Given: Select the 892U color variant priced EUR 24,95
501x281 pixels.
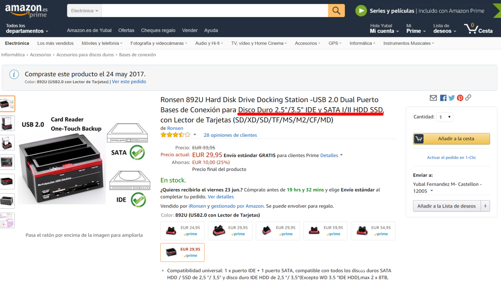Looking at the screenshot, I should (x=182, y=231).
